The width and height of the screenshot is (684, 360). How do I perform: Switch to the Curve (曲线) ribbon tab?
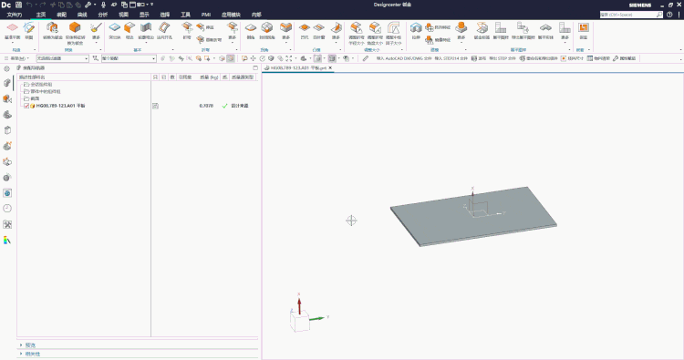pos(82,15)
